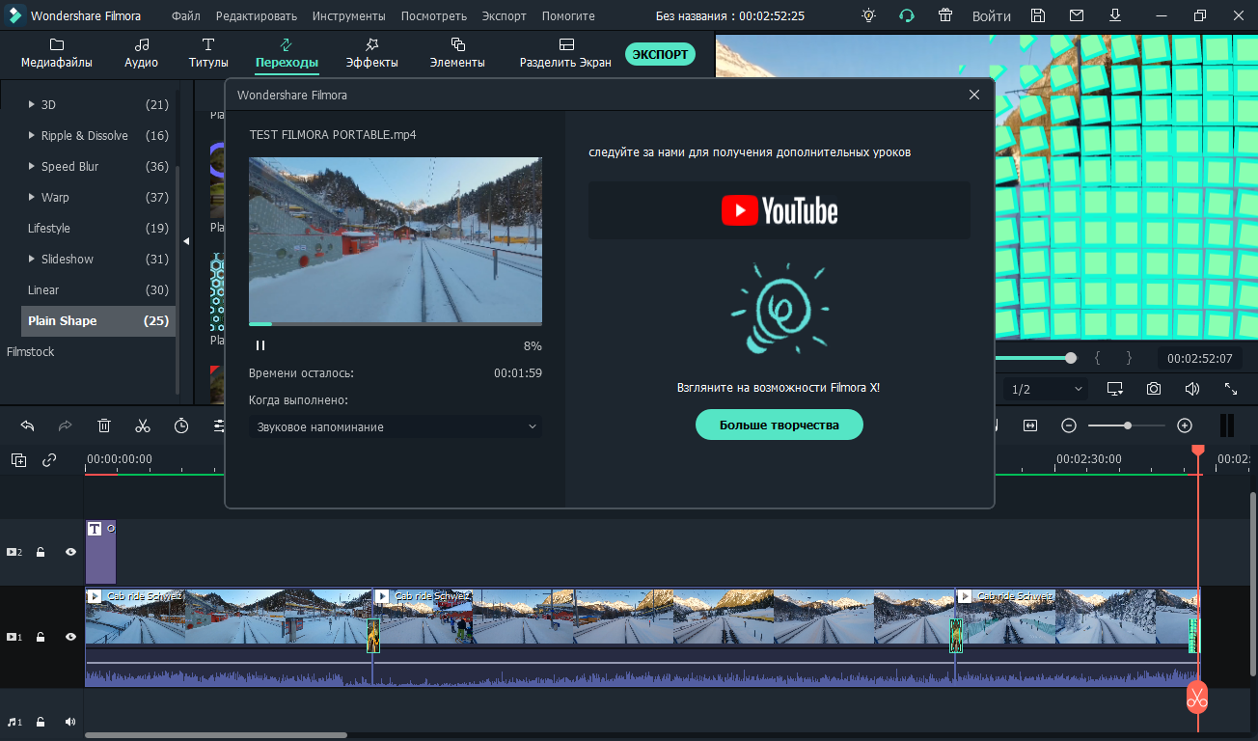Image resolution: width=1258 pixels, height=741 pixels.
Task: Click the preview playback progress handle
Action: click(x=1071, y=358)
